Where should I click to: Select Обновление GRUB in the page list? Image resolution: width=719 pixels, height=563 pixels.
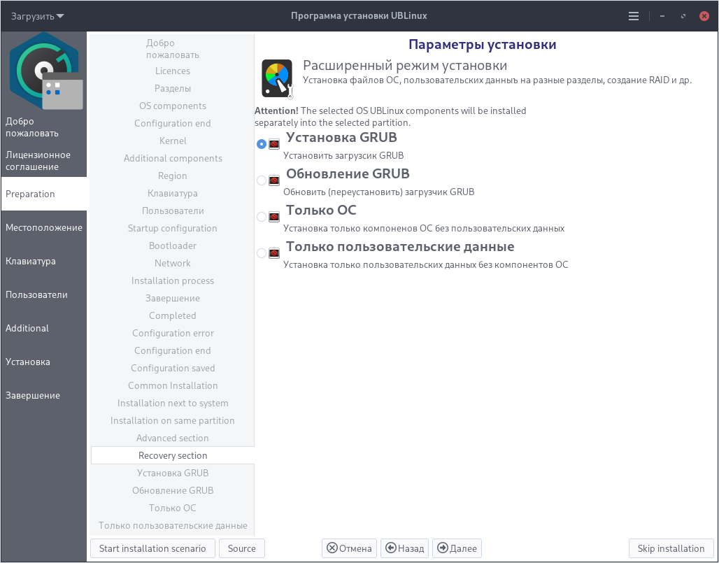[173, 490]
